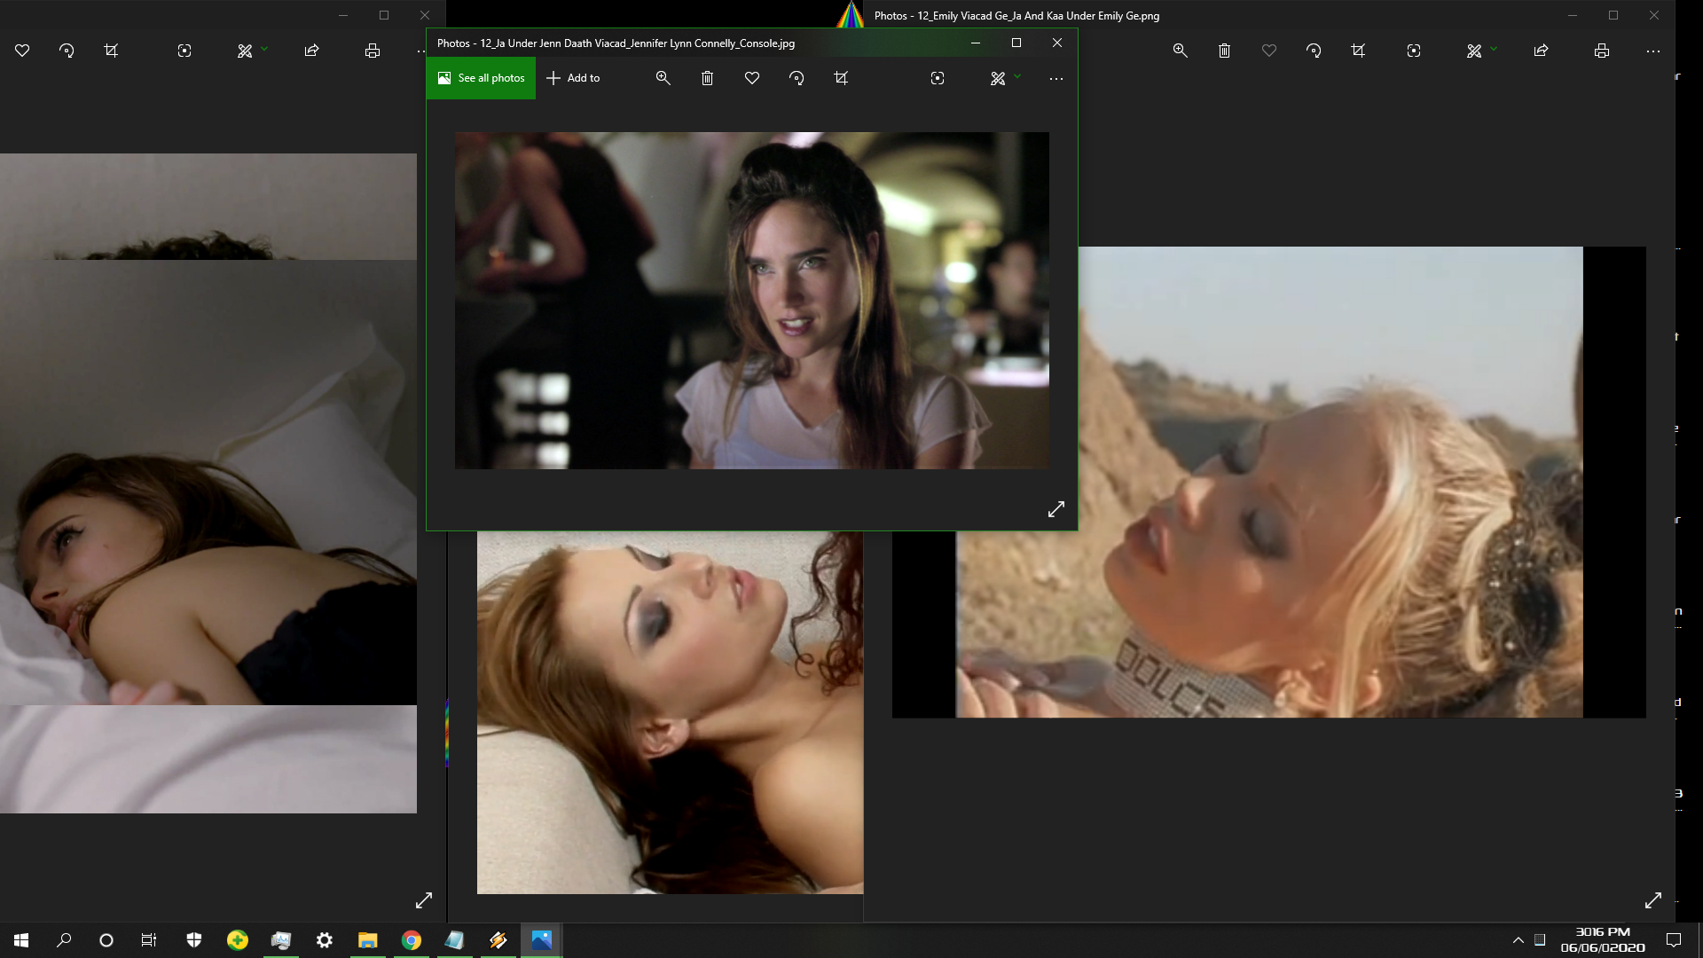Image resolution: width=1703 pixels, height=958 pixels.
Task: Select crop tool in center Photos window
Action: pos(841,78)
